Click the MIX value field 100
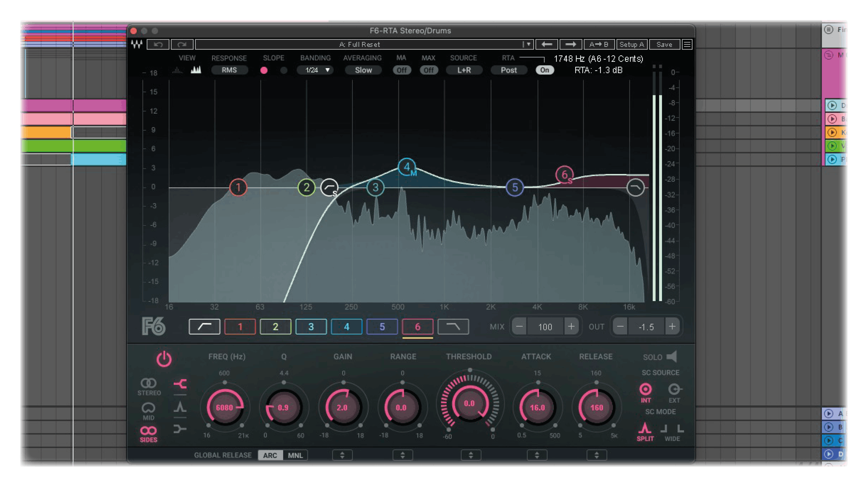This screenshot has width=868, height=487. (545, 326)
